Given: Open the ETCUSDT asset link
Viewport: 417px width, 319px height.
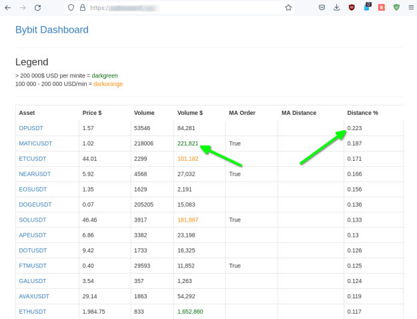Looking at the screenshot, I should pyautogui.click(x=33, y=159).
